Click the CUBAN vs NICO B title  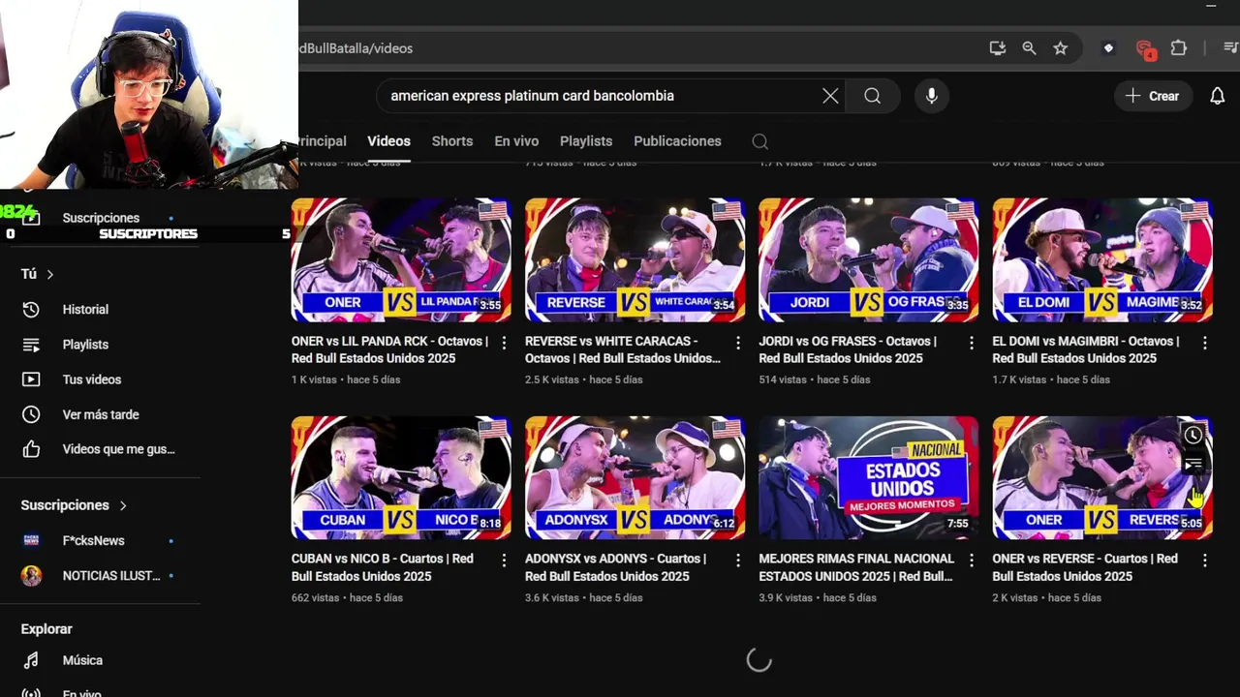pos(383,567)
